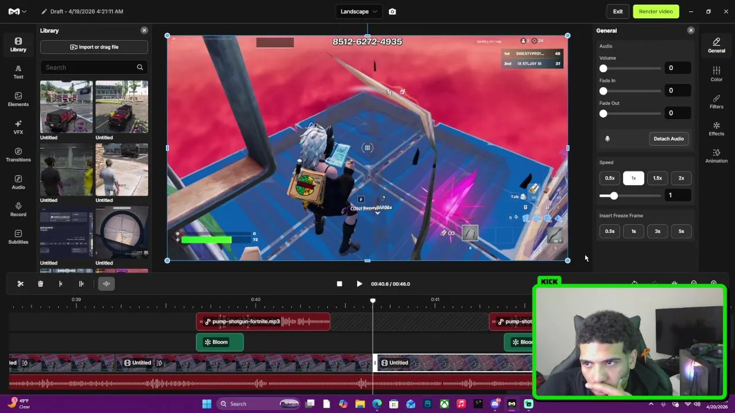Click the Fade In slider handle
Image resolution: width=735 pixels, height=413 pixels.
coord(603,91)
